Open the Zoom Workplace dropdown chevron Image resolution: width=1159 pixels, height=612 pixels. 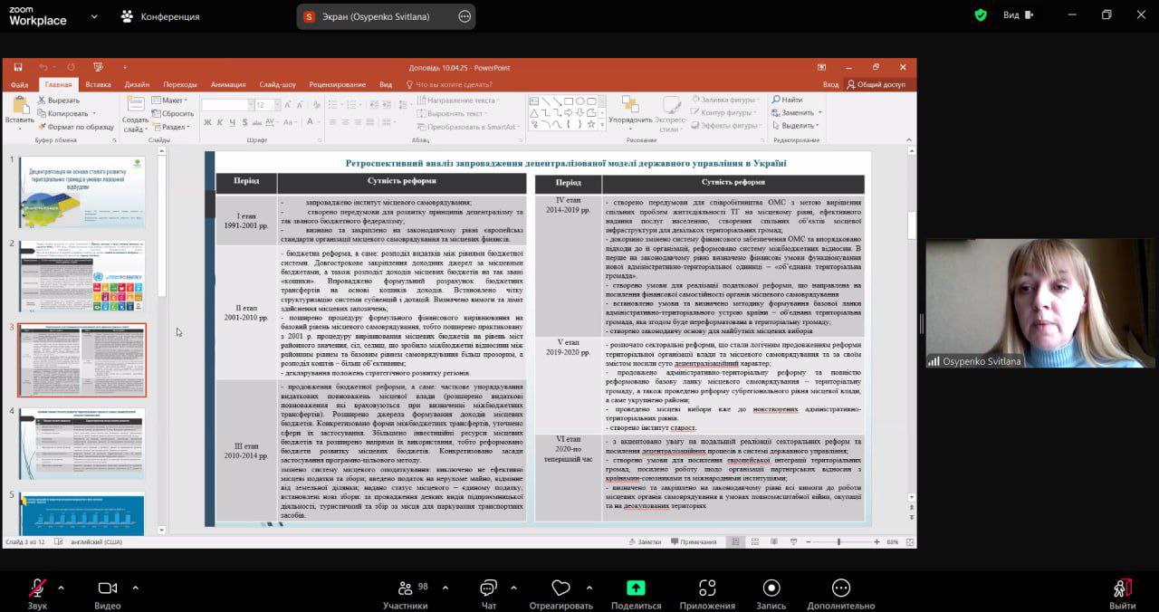95,16
